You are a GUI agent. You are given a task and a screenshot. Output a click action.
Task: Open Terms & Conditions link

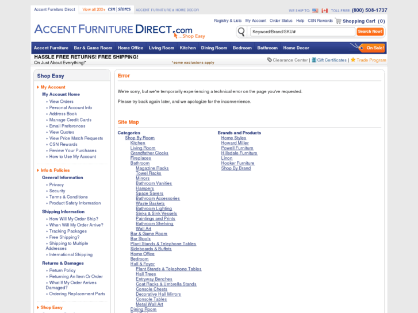68,197
